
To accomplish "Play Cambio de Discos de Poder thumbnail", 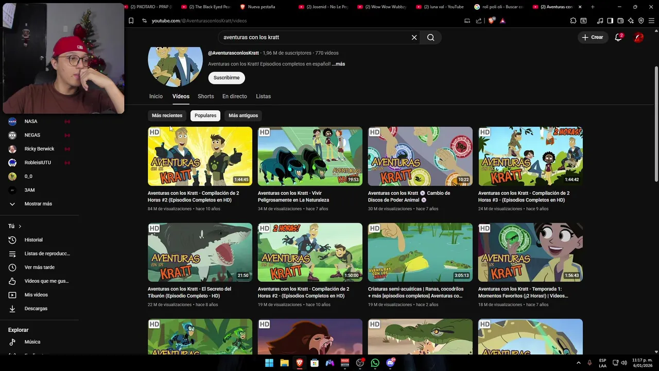I will click(420, 156).
